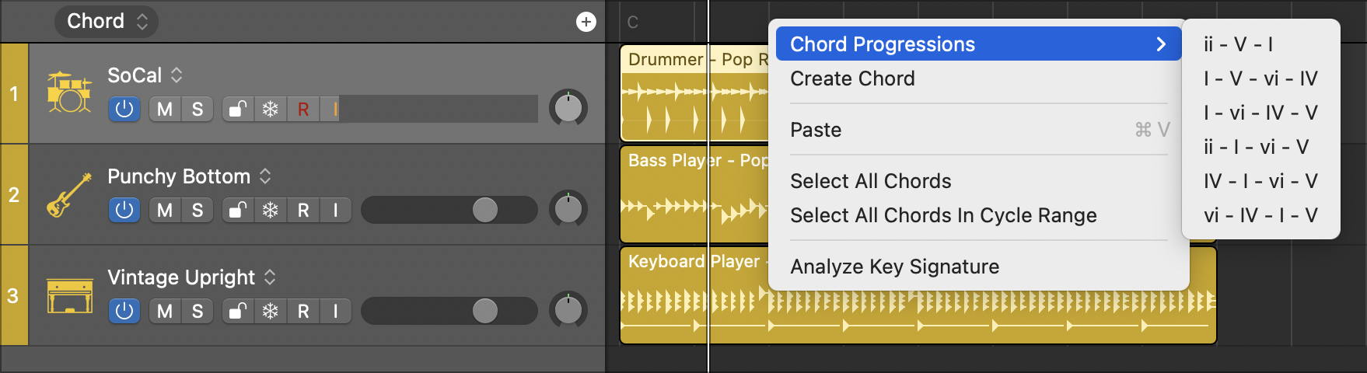This screenshot has height=373, width=1367.
Task: Click the lock icon on Punchy Bottom track
Action: pos(239,210)
